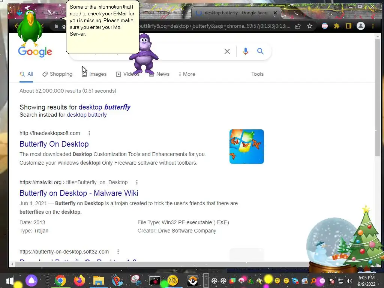
Task: Open the VPN PRO taskbar app
Action: coord(173,280)
